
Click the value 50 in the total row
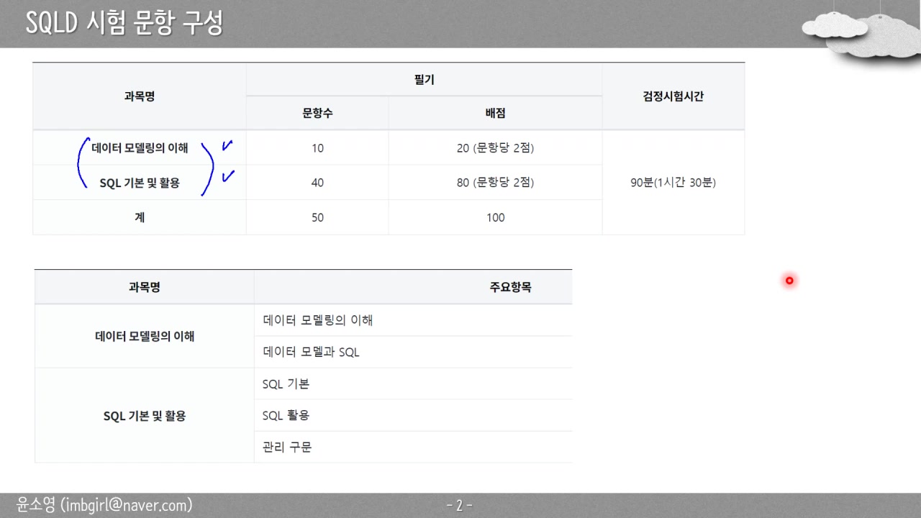click(x=317, y=217)
